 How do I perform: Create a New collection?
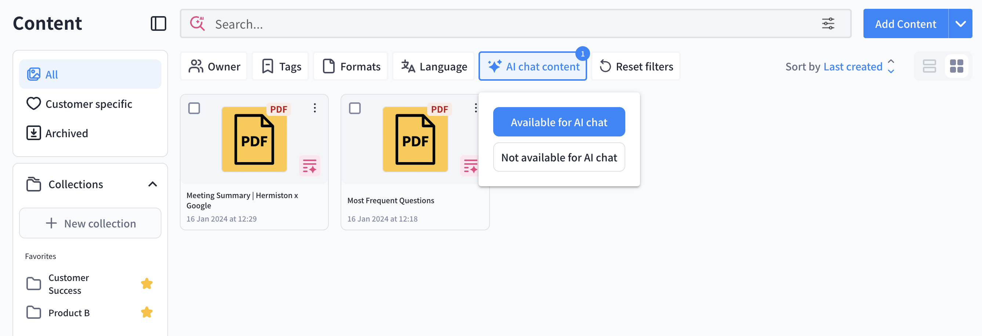(x=90, y=223)
